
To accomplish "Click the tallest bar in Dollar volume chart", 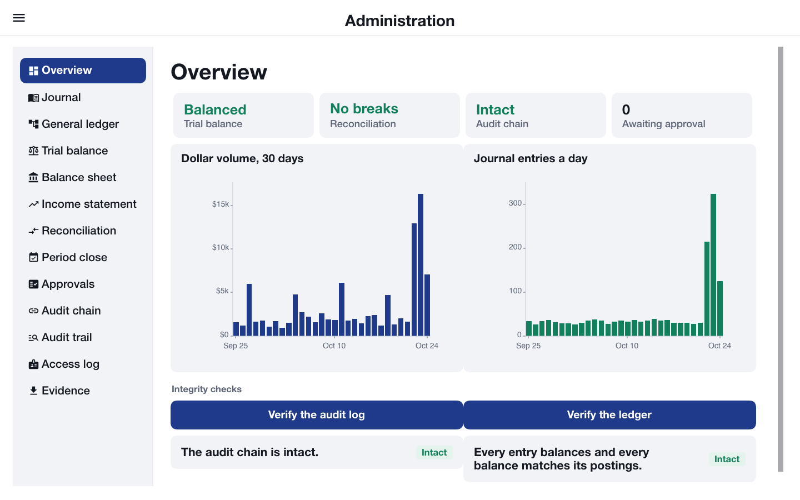I will coord(421,265).
